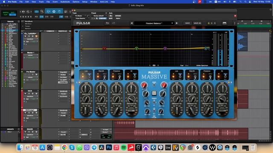Select the Selector tool in Pro Tools
Screen dimensions: 273x153
(x=54, y=11)
